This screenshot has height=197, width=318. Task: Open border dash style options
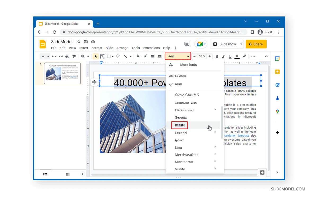coord(160,56)
